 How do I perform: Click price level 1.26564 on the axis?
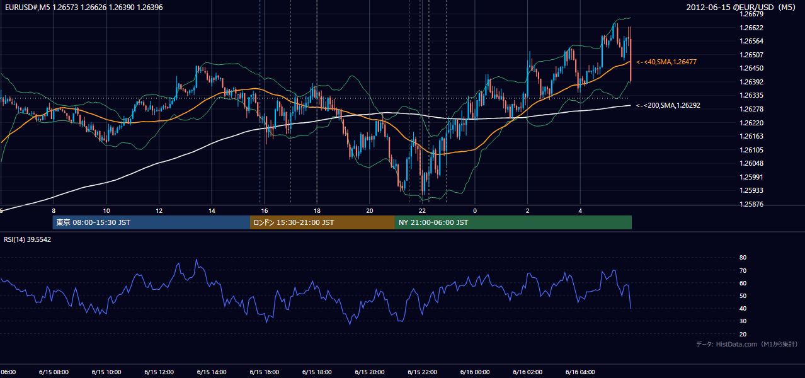pyautogui.click(x=751, y=41)
